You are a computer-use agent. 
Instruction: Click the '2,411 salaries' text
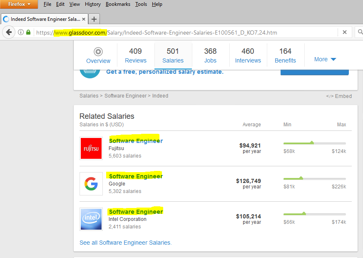coord(125,227)
